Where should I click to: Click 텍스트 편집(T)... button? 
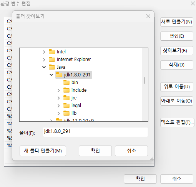[x=177, y=122]
